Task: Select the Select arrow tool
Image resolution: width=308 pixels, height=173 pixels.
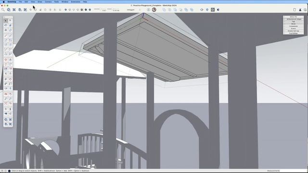Action: [6, 21]
